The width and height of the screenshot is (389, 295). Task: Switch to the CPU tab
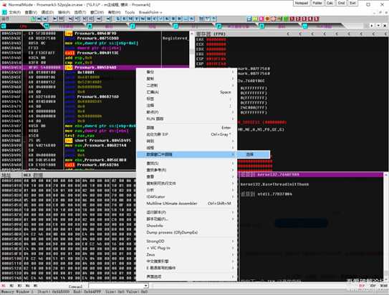click(23, 26)
